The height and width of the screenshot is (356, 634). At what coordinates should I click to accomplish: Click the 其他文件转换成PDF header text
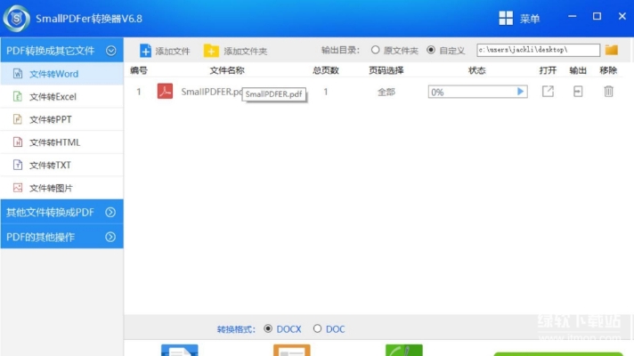click(x=50, y=212)
